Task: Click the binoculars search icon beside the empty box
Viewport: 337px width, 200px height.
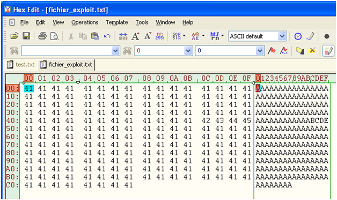Action: (x=14, y=51)
